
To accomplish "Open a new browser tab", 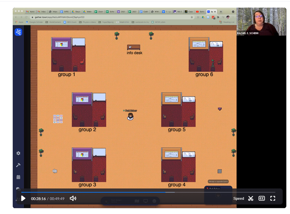I will tap(221, 11).
